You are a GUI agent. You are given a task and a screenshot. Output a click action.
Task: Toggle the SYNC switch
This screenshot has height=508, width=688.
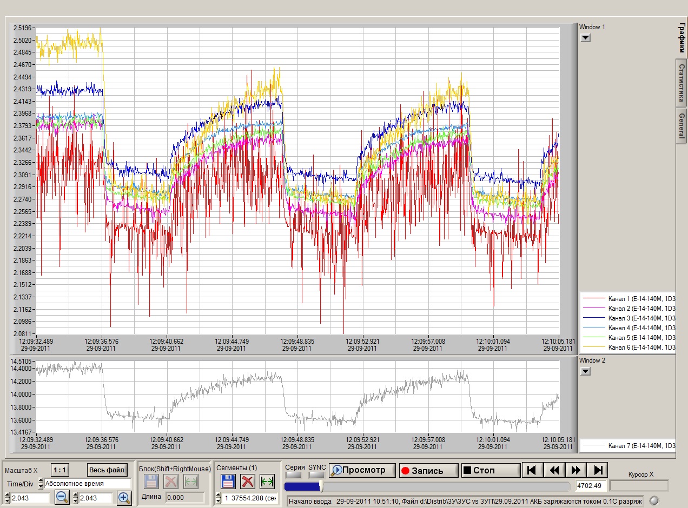coord(316,474)
